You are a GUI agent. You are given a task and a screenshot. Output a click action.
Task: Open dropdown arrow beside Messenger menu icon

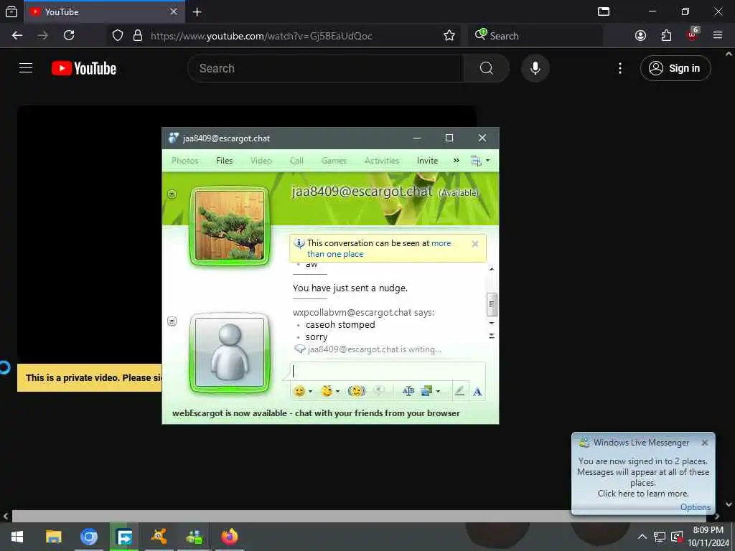487,161
